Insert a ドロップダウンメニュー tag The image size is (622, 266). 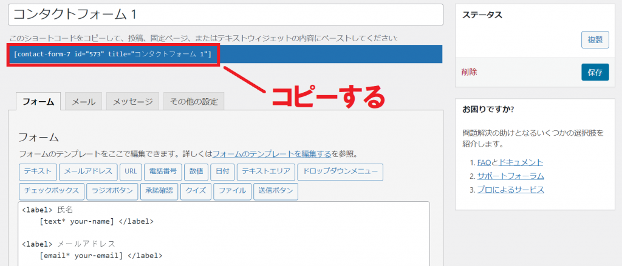click(340, 172)
